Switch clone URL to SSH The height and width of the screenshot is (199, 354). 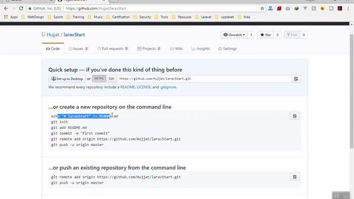pyautogui.click(x=111, y=78)
